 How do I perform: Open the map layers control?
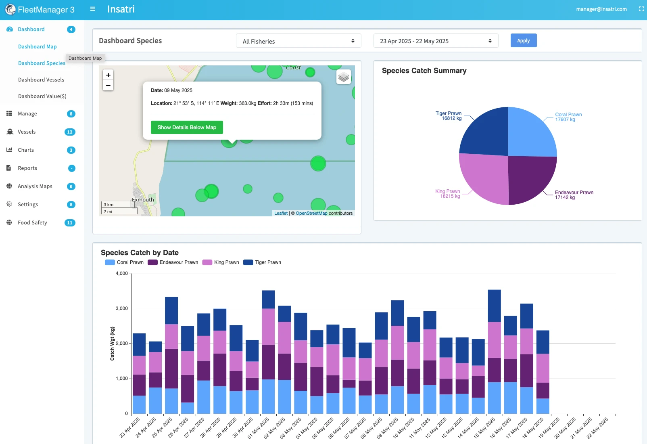[x=344, y=77]
